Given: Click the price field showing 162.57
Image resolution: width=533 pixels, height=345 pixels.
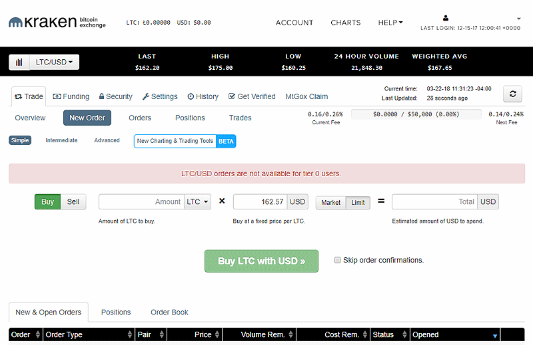Looking at the screenshot, I should [x=261, y=202].
